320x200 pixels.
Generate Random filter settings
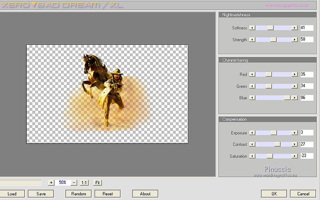[x=79, y=194]
